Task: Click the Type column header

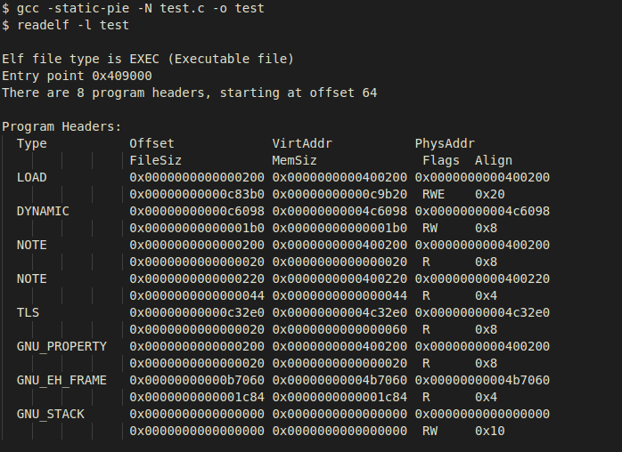Action: [32, 143]
